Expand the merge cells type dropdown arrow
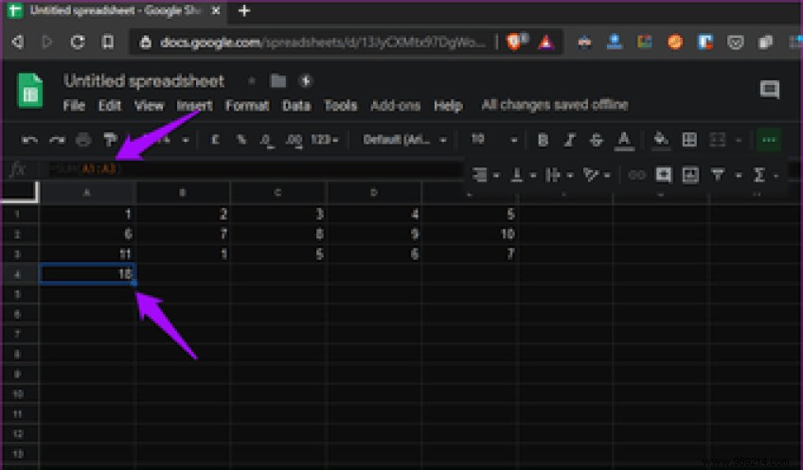Viewport: 803px width, 470px height. [x=738, y=140]
